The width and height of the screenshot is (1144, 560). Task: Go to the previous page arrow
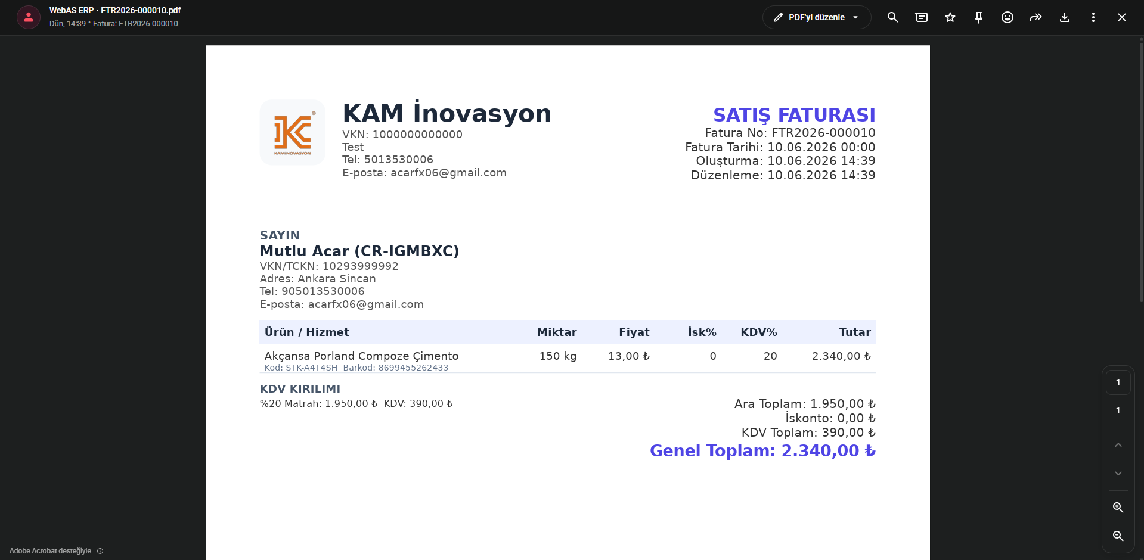pyautogui.click(x=1118, y=445)
